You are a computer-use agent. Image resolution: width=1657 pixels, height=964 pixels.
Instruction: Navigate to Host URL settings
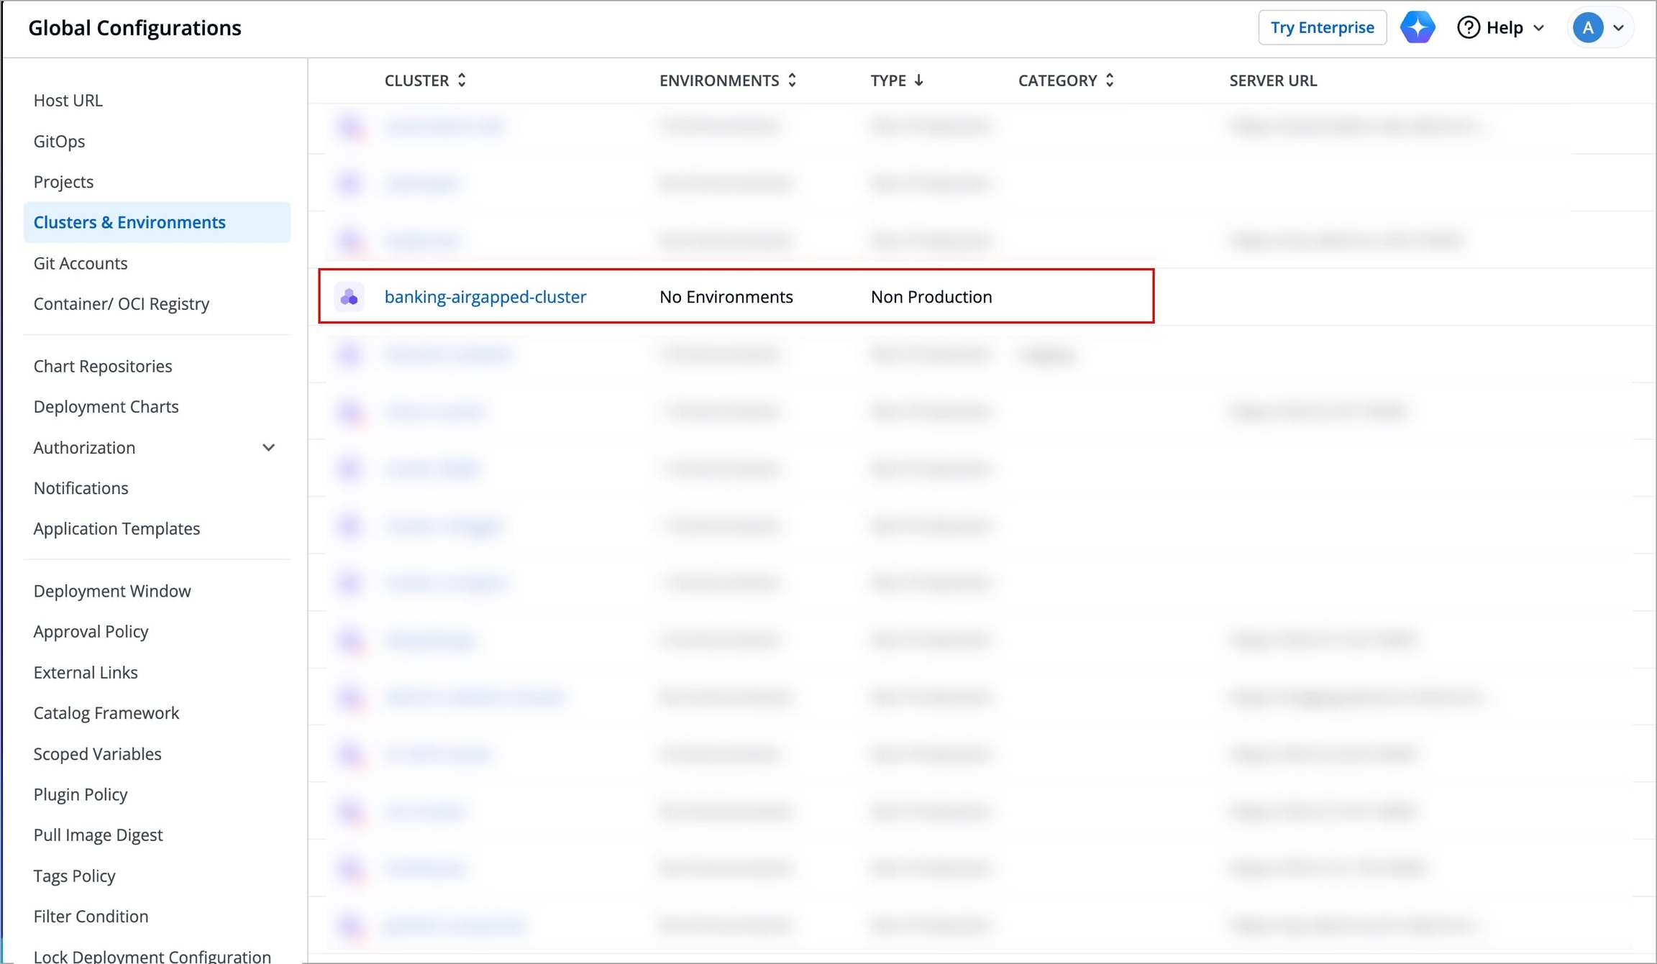click(68, 100)
